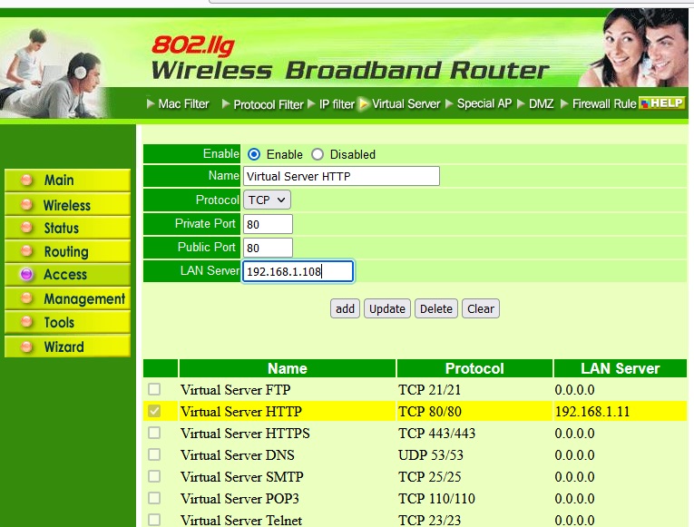Focus the Private Port input field

point(268,224)
